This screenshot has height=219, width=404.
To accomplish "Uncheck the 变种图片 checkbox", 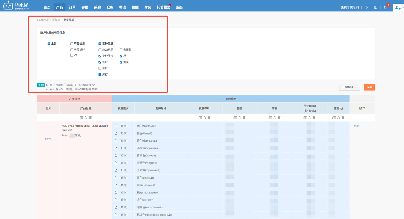I will [100, 56].
